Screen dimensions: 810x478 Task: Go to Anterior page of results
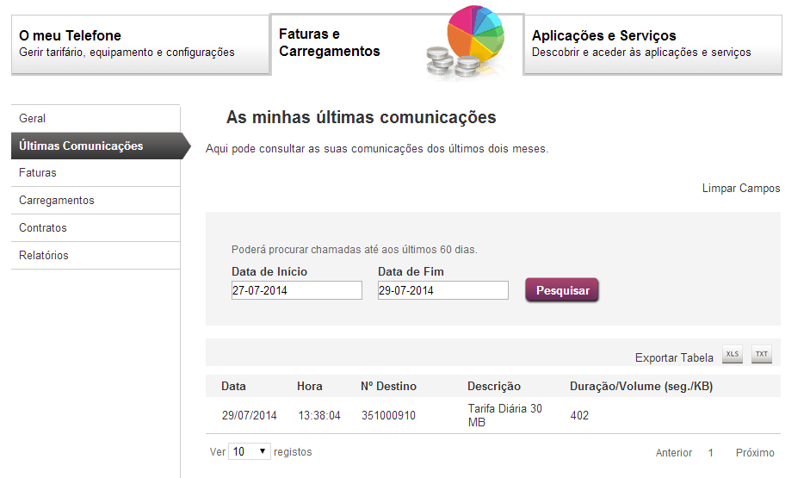(x=674, y=453)
